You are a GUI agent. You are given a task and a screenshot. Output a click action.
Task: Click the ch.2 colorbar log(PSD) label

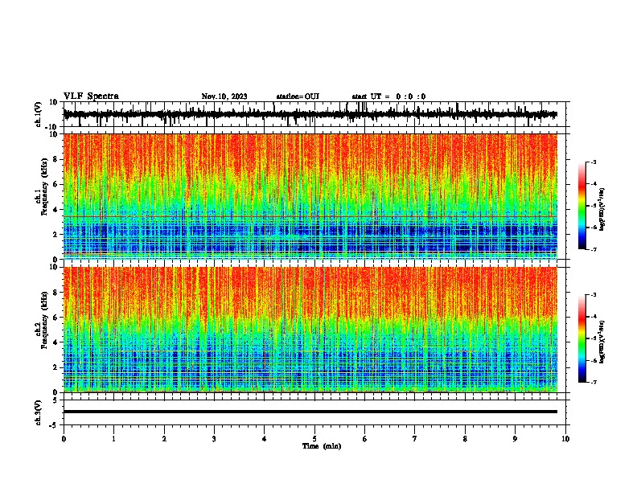point(602,342)
